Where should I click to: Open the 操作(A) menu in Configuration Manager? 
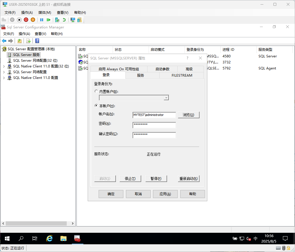24,34
